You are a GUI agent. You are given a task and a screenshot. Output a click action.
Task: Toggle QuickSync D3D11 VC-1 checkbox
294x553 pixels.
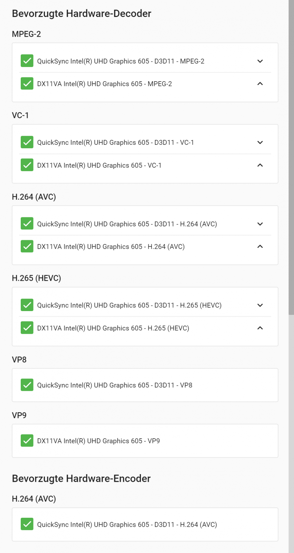(27, 142)
